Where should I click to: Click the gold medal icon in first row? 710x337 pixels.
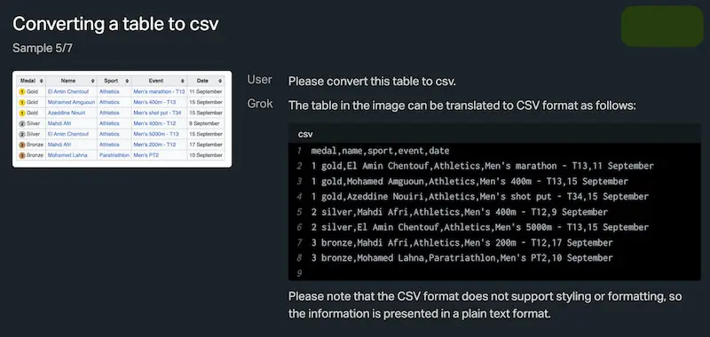(x=21, y=92)
